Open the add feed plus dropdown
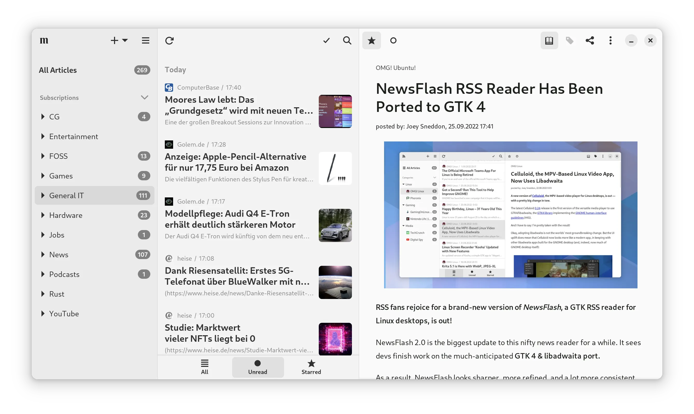This screenshot has width=694, height=414. (119, 40)
